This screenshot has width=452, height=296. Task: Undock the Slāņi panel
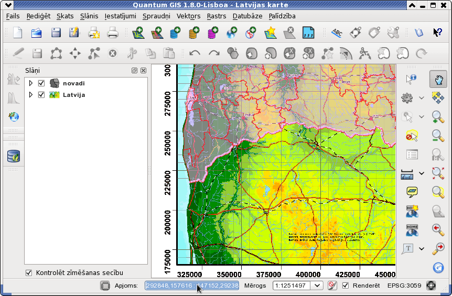coord(134,71)
